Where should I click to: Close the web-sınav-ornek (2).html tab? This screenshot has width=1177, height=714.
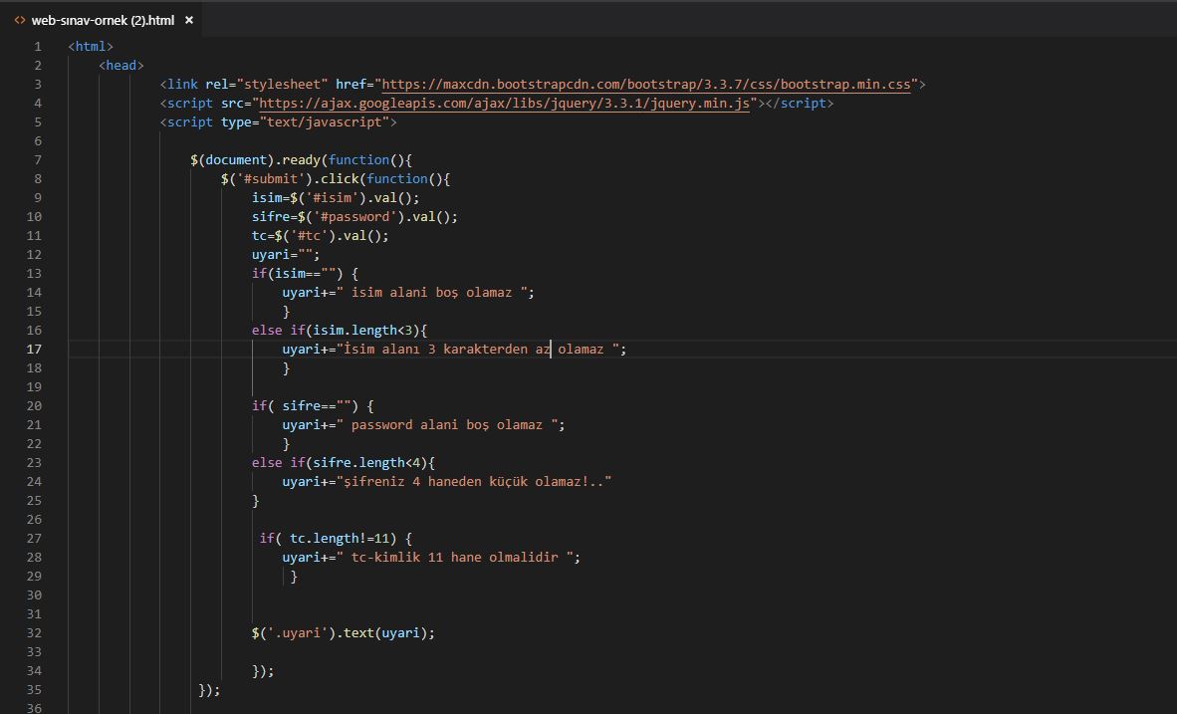188,19
